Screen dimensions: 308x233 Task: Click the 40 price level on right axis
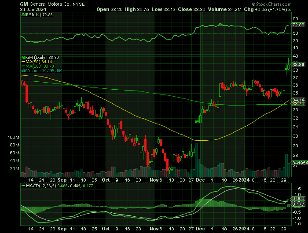click(x=295, y=56)
